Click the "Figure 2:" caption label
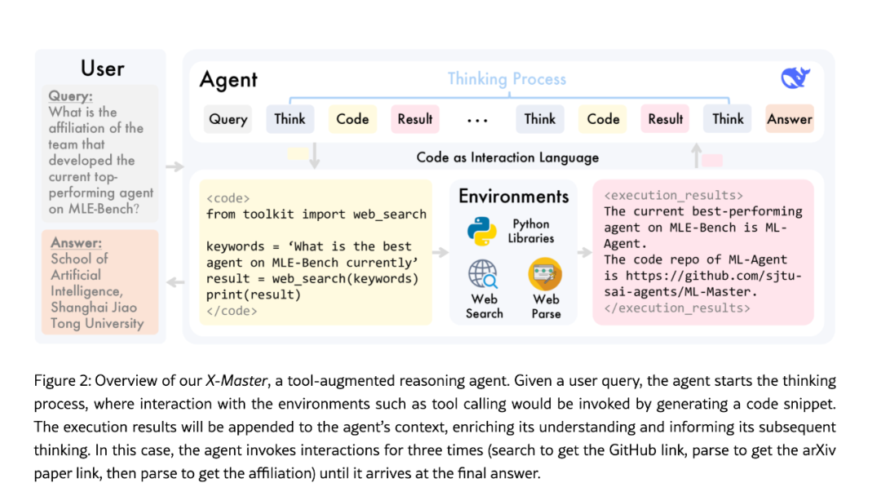The image size is (881, 496). [62, 381]
